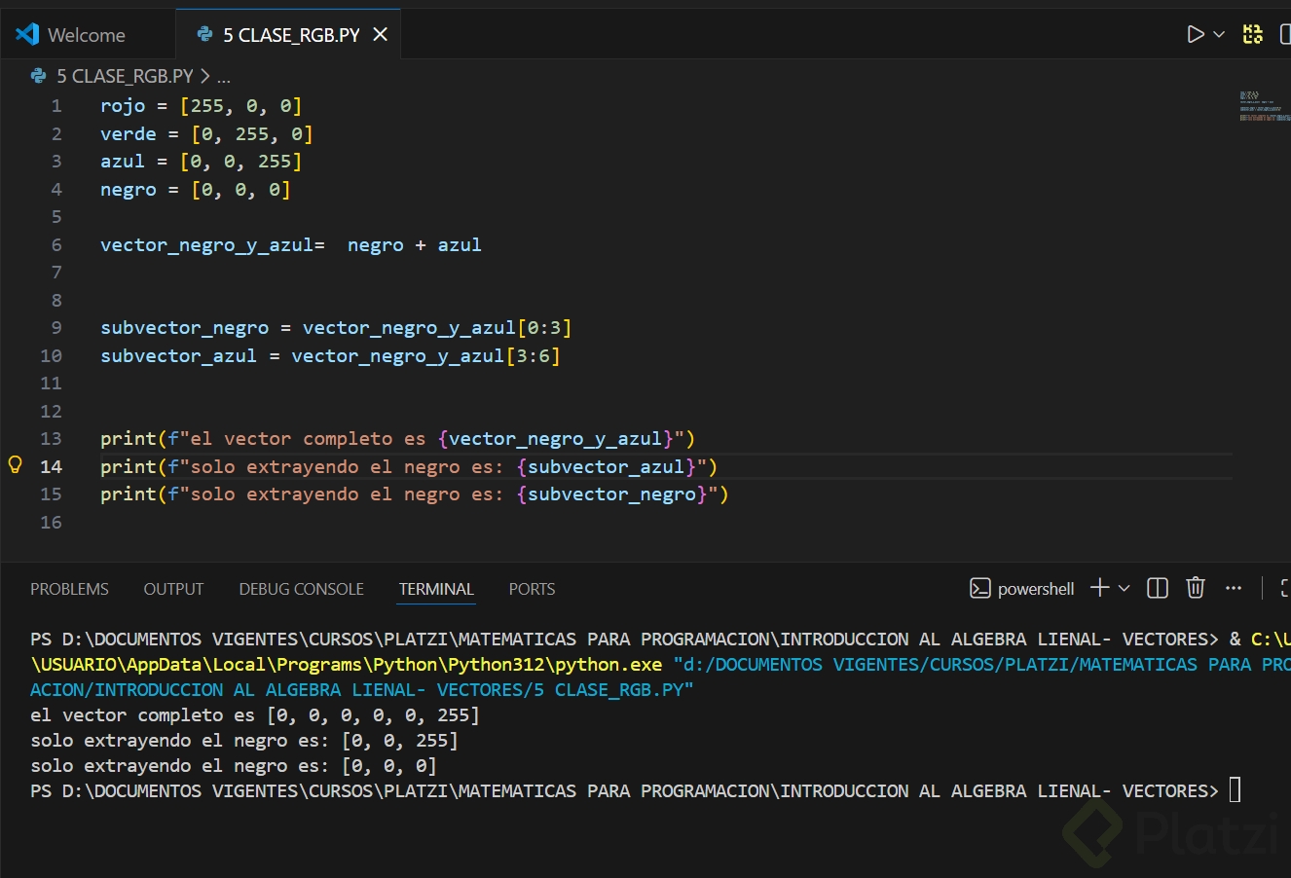Click the breadcrumb ellipsis after file name
The height and width of the screenshot is (878, 1291).
pos(224,76)
